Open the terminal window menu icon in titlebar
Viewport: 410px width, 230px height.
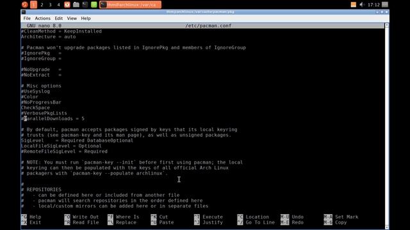[x=24, y=12]
